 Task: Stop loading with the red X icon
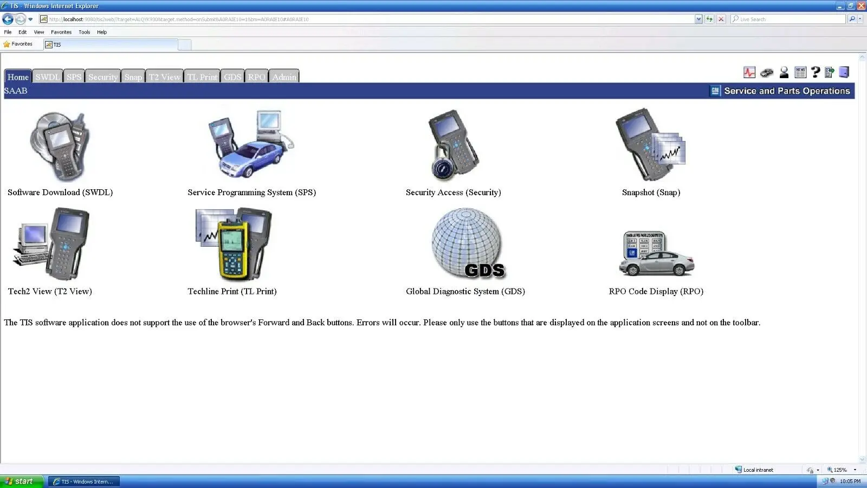[721, 19]
